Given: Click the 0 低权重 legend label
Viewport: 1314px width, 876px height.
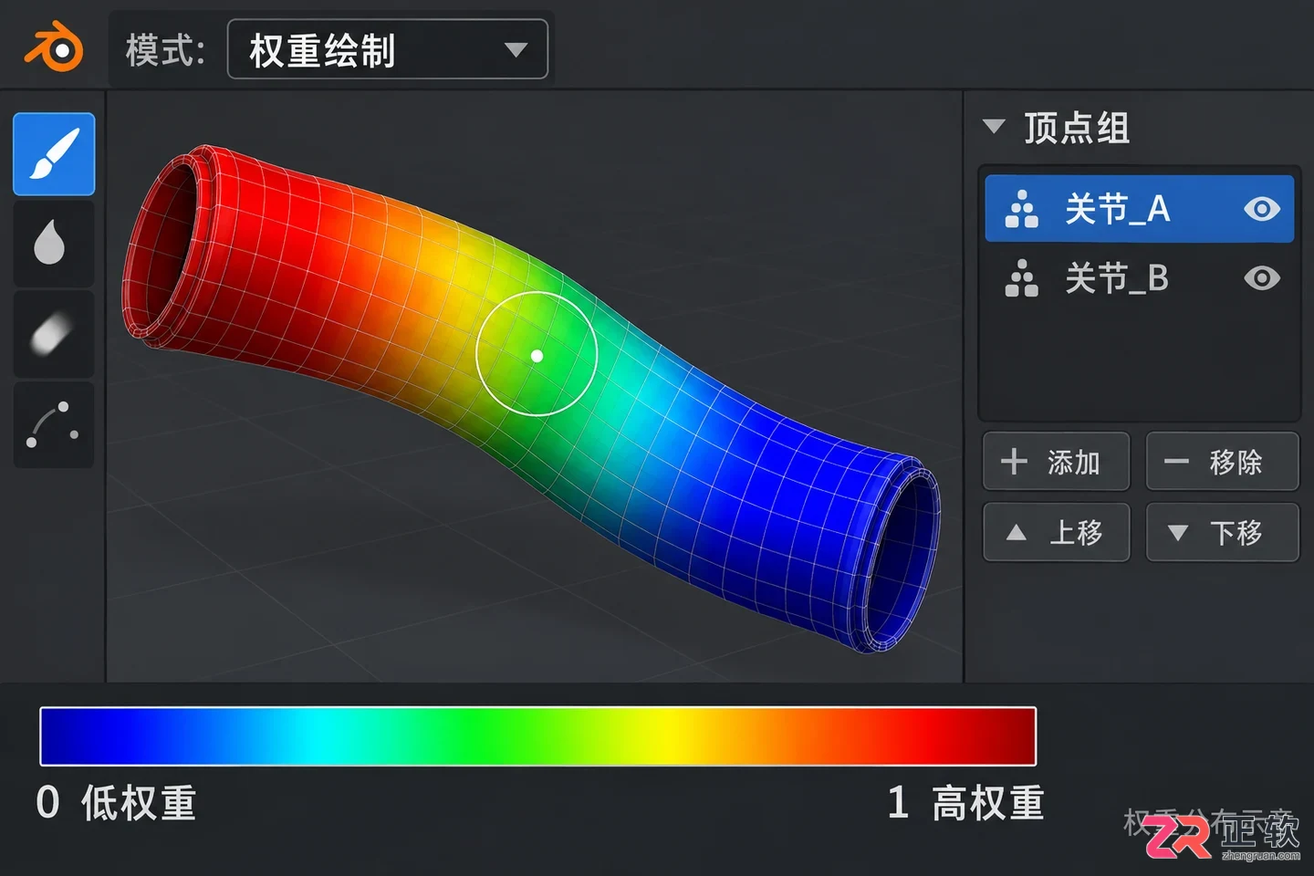Looking at the screenshot, I should click(116, 803).
